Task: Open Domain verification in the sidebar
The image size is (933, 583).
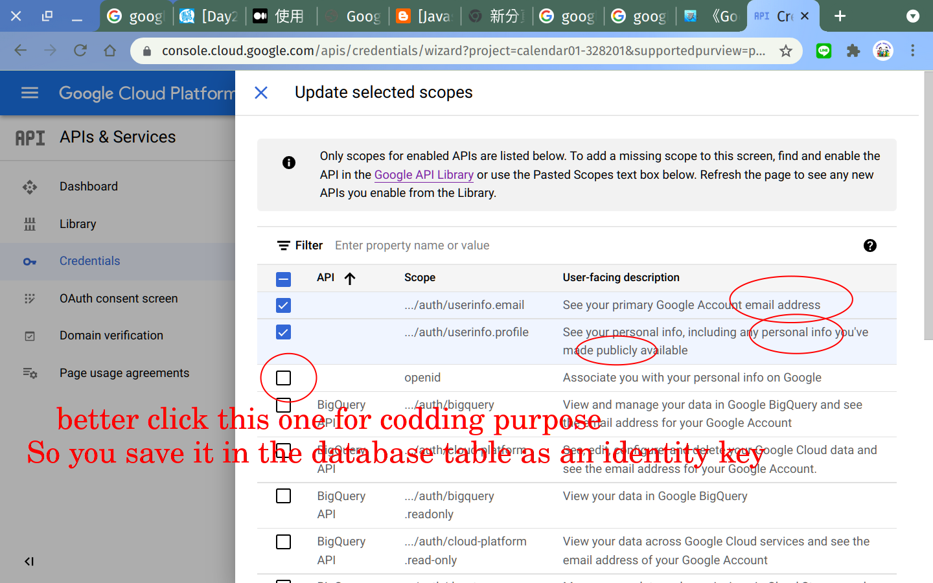Action: click(x=117, y=336)
